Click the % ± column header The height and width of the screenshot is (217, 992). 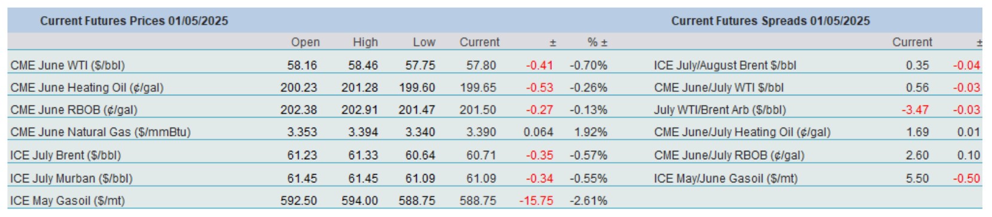pyautogui.click(x=597, y=42)
